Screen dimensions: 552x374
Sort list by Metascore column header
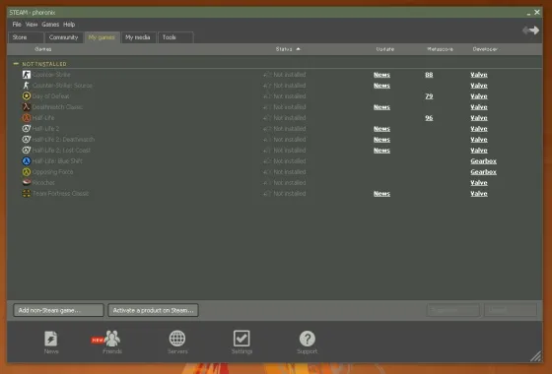point(440,49)
